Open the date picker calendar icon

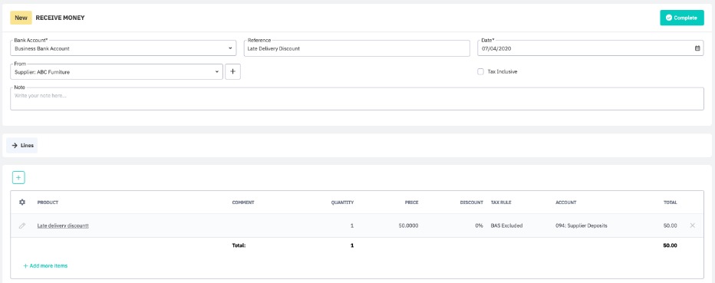click(x=697, y=48)
